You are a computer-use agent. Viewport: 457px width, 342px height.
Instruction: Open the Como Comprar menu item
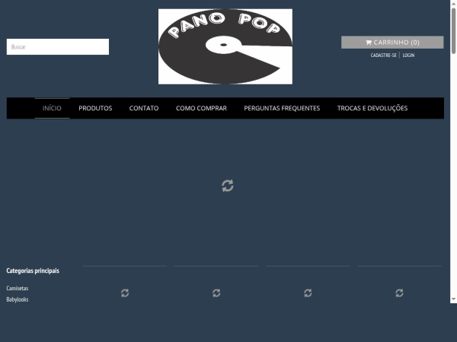pyautogui.click(x=201, y=108)
